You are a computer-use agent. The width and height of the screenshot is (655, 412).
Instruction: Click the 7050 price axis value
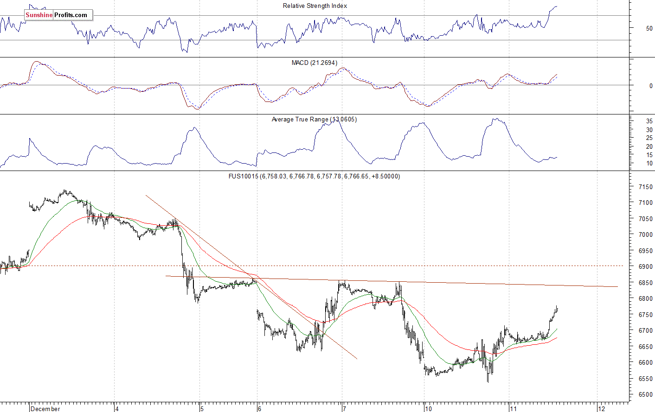(x=646, y=219)
